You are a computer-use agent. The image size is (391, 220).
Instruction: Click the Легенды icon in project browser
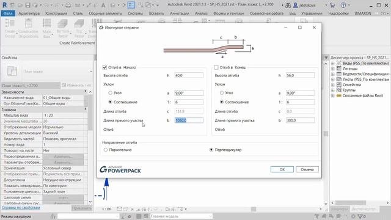coord(339,68)
